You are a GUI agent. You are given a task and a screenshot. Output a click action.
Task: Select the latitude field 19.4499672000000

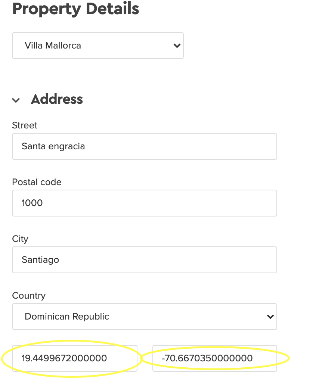[x=75, y=358]
